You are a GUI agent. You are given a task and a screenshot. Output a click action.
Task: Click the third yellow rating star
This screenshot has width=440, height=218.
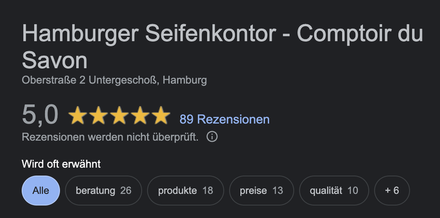pos(119,115)
